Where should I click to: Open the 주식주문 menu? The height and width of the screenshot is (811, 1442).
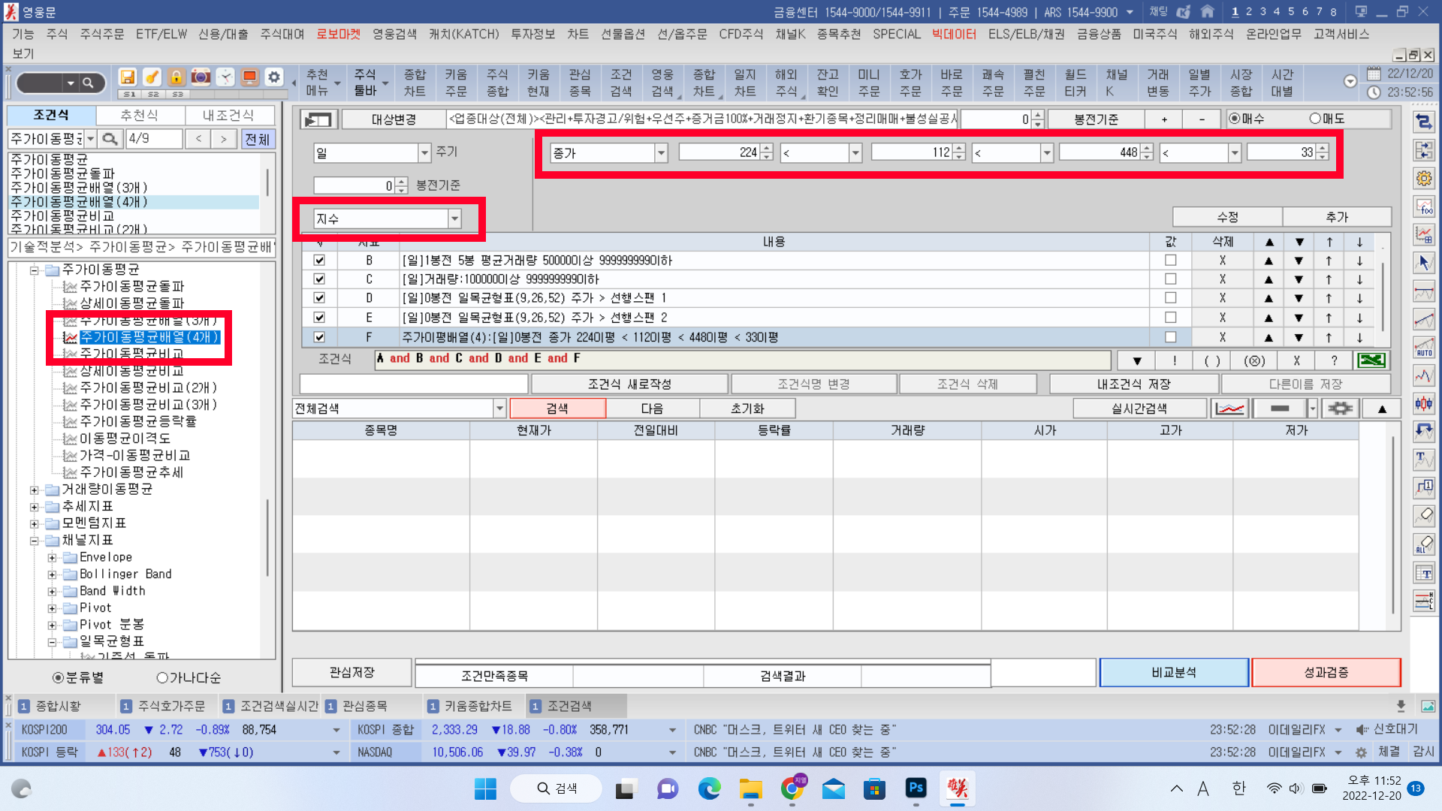coord(101,35)
